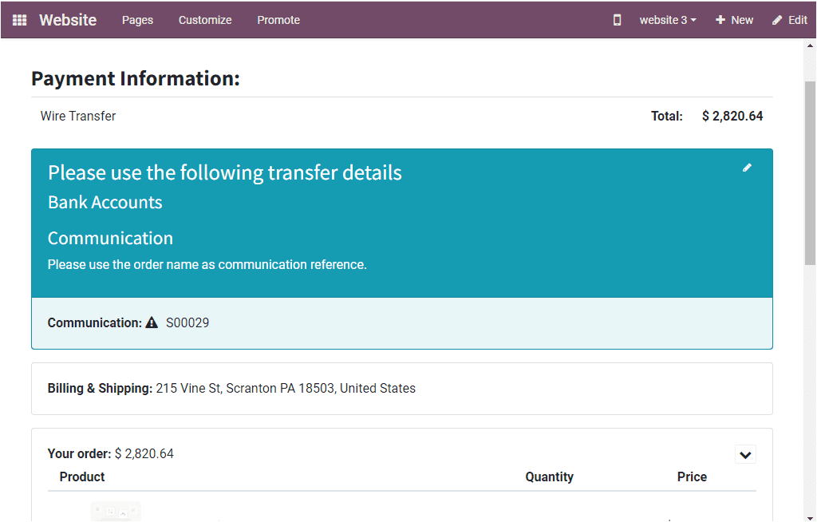817x522 pixels.
Task: Click the product thumbnail in the order table
Action: [x=115, y=511]
